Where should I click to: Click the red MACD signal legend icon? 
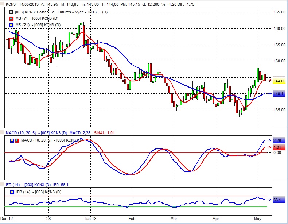pyautogui.click(x=16, y=140)
